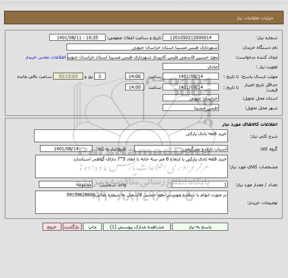The image size is (288, 278).
Task: Click the price validity date 1401/09/14
Action: coord(191,87)
